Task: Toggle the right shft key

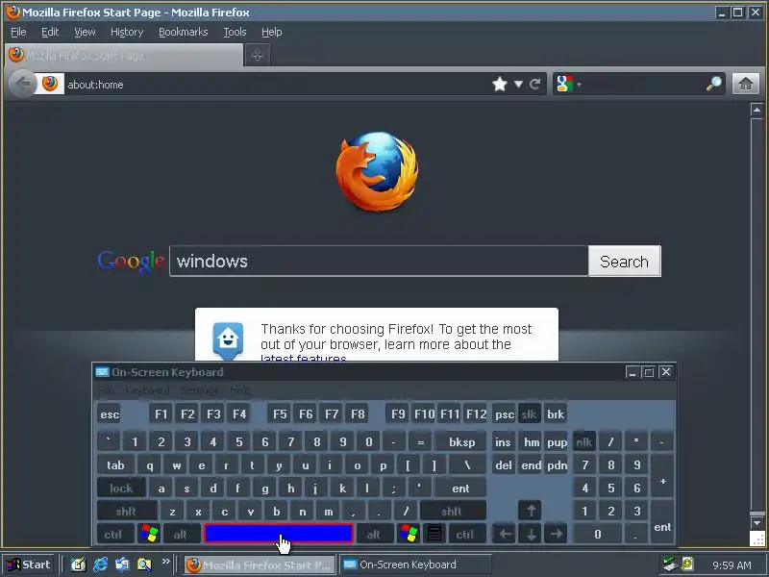Action: tap(452, 511)
